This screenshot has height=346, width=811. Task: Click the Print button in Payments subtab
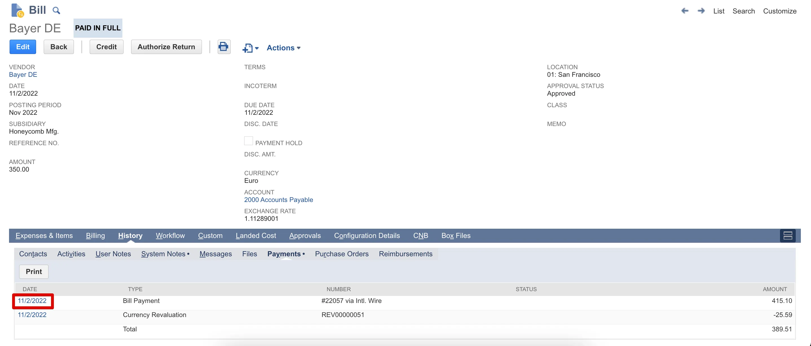[x=34, y=271]
